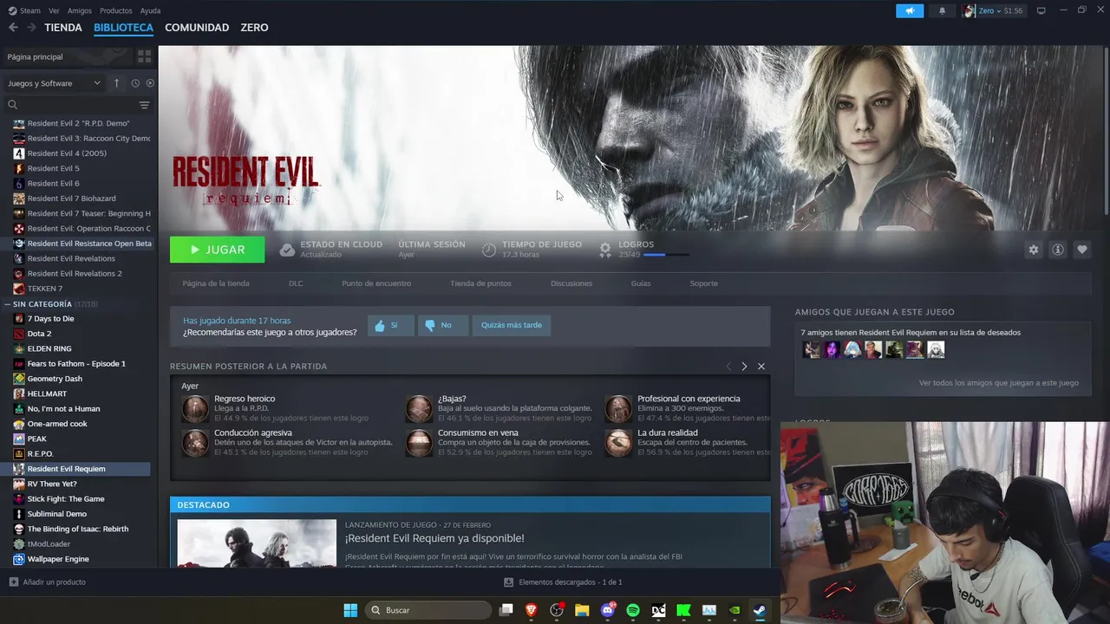Open the Zero account dropdown

tap(994, 10)
